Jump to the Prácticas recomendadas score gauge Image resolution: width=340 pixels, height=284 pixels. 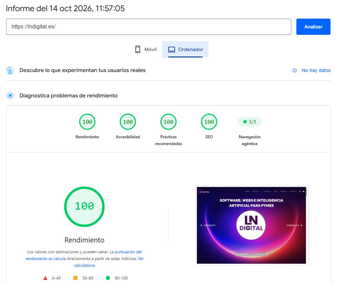click(168, 122)
